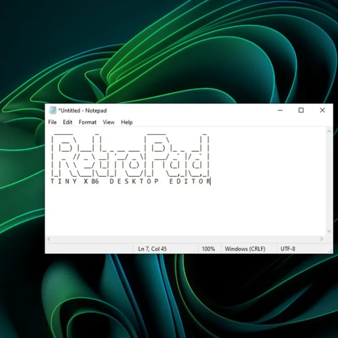
Task: Click the UTF-8 encoding status entry
Action: click(x=288, y=249)
